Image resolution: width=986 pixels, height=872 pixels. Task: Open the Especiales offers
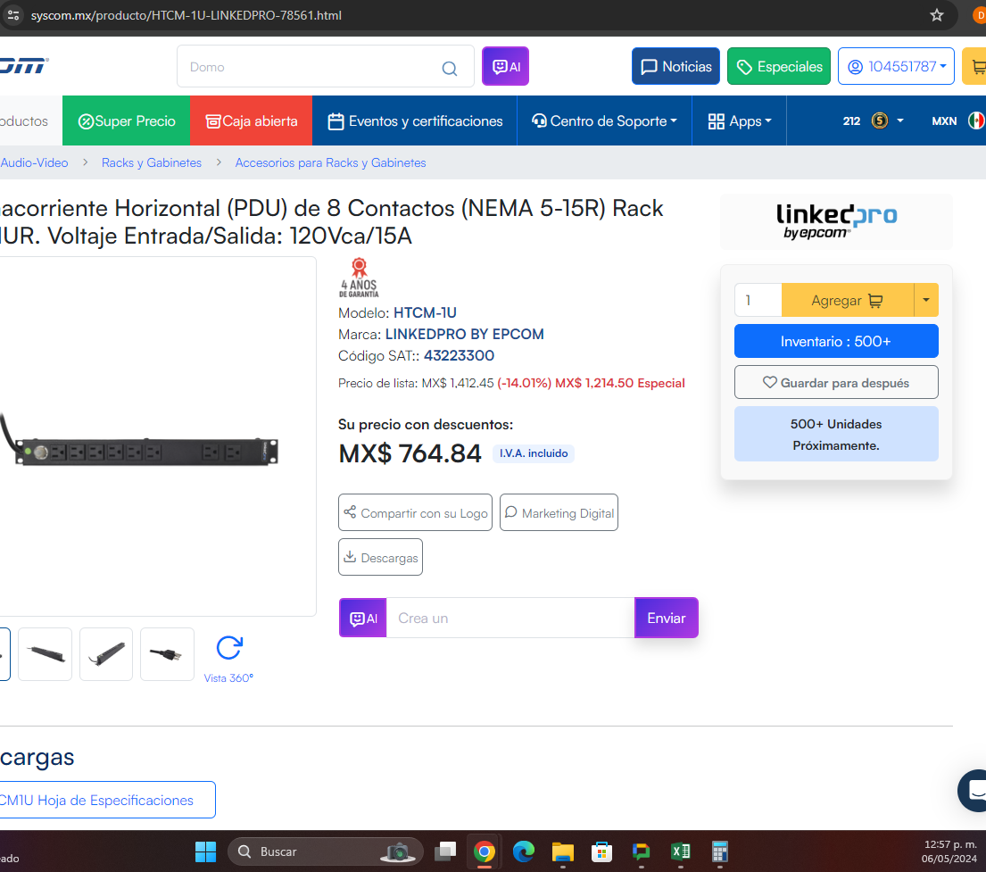[779, 66]
